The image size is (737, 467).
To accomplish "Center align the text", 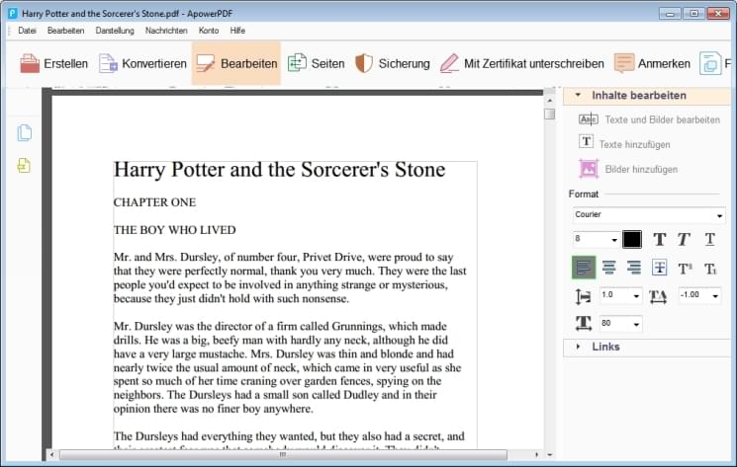I will pos(608,268).
